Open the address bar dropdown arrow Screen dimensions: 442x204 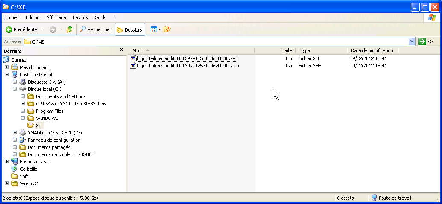click(x=412, y=41)
